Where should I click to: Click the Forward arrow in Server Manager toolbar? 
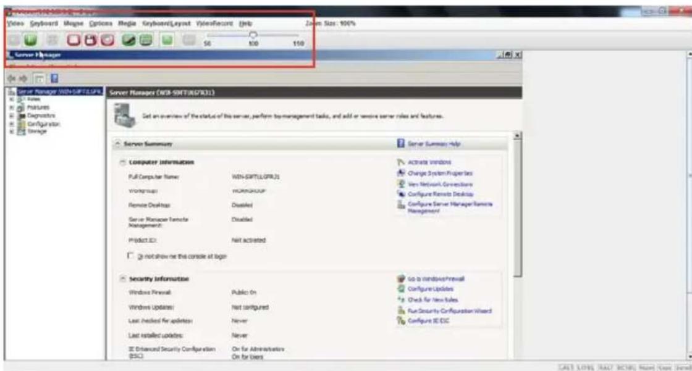click(23, 78)
